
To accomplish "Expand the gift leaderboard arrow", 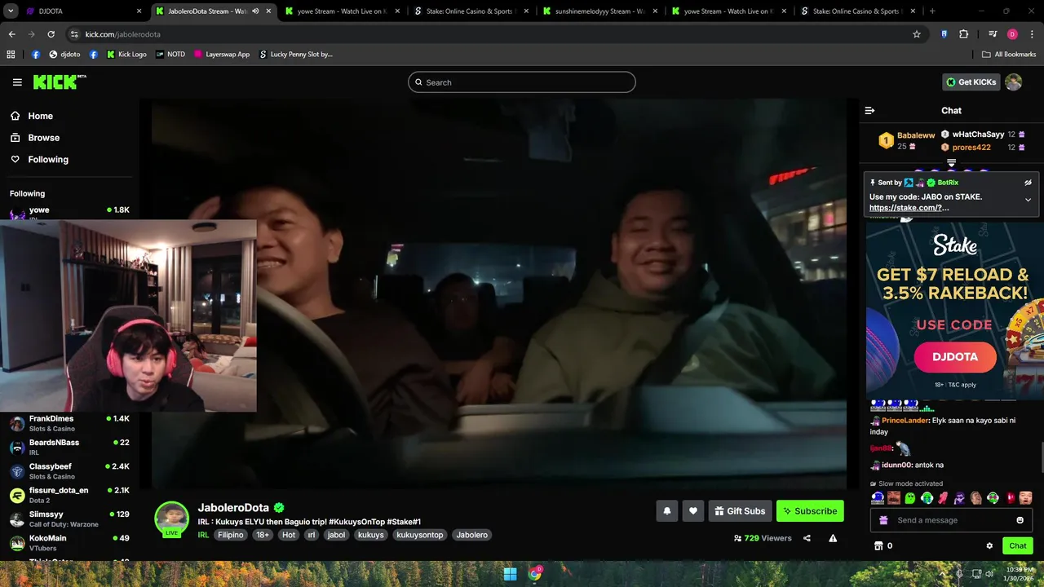I will [951, 164].
